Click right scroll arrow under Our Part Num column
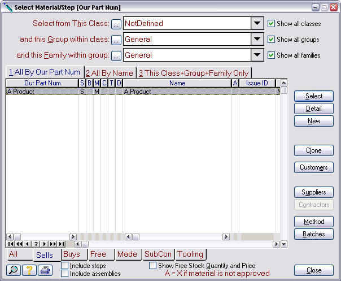The width and height of the screenshot is (341, 281). coord(73,236)
